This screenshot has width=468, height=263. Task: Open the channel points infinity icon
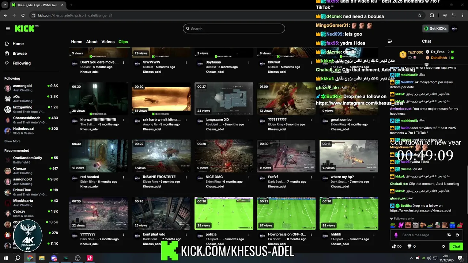tap(397, 247)
